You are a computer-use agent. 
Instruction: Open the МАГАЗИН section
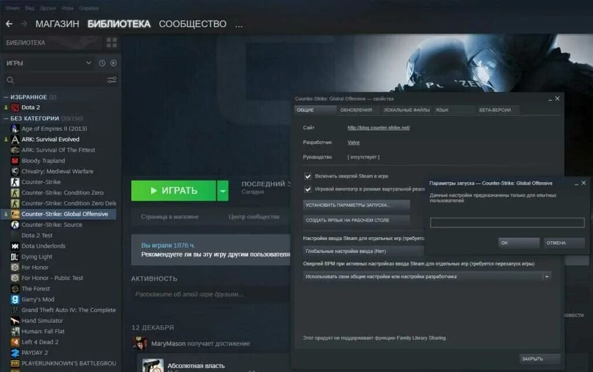[57, 24]
